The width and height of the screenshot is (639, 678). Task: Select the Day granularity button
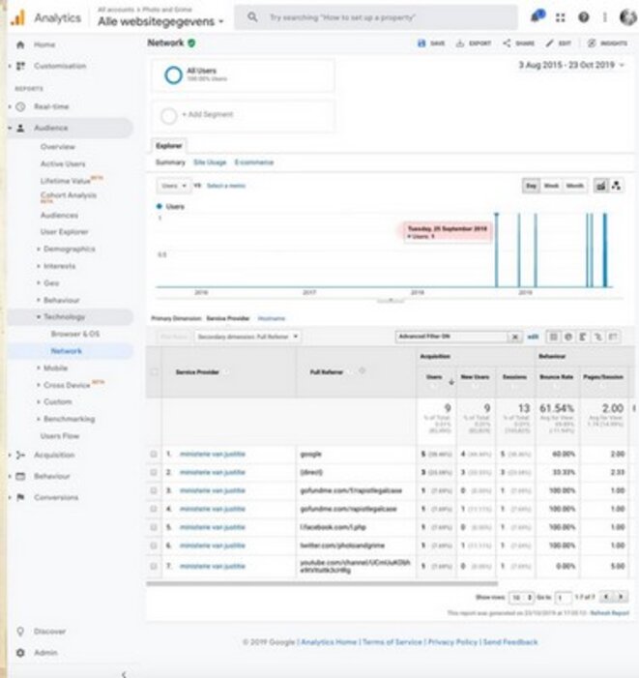pyautogui.click(x=531, y=186)
